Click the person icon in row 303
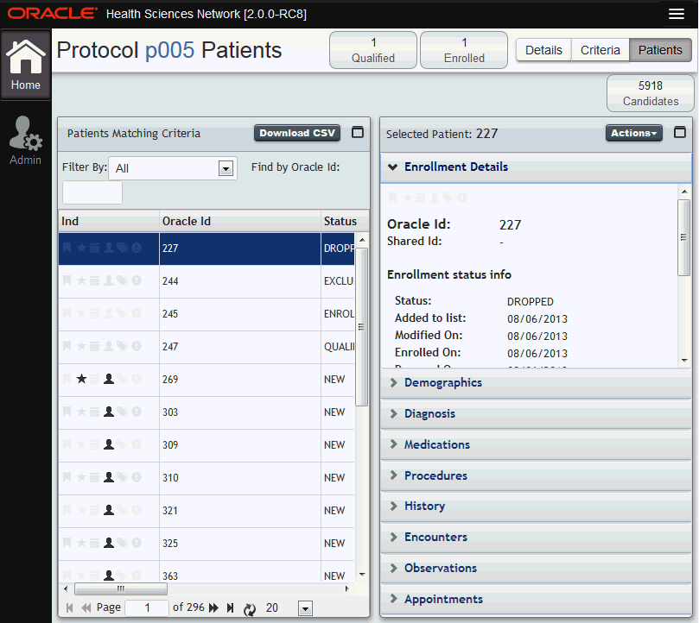 point(108,412)
